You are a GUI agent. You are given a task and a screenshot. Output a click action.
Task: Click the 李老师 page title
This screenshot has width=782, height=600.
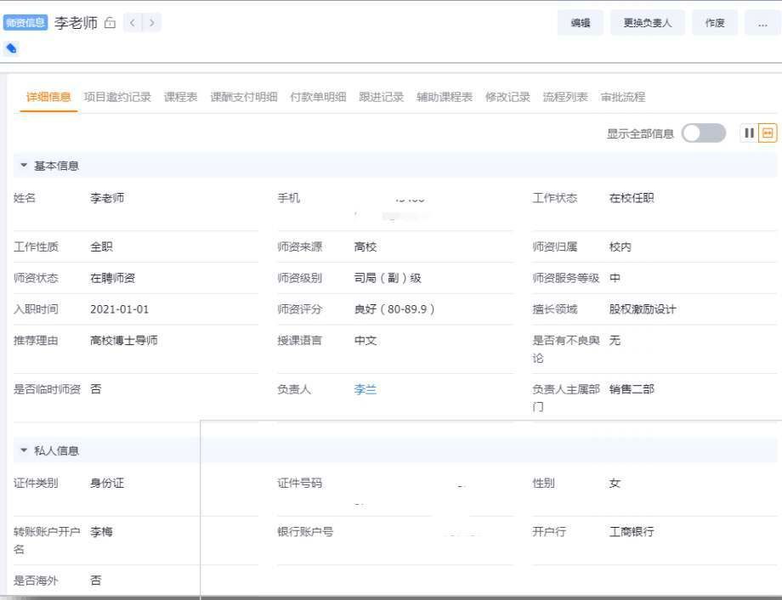click(76, 23)
